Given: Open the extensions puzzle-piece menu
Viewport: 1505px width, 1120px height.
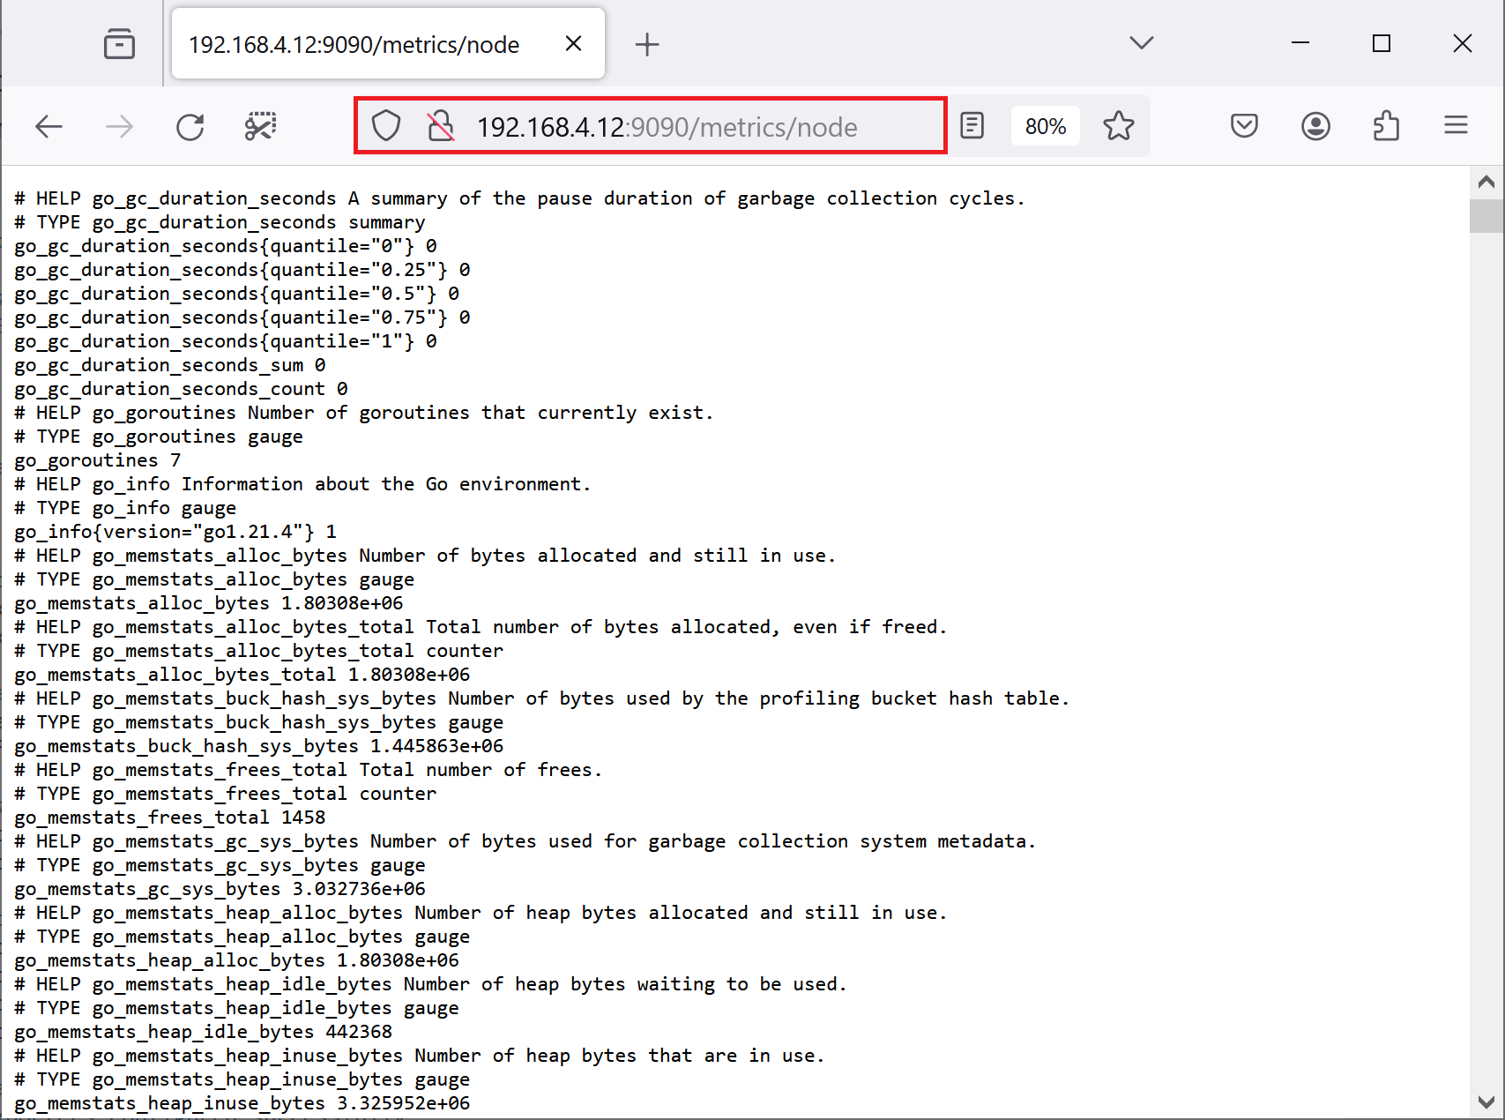Looking at the screenshot, I should click(1386, 126).
